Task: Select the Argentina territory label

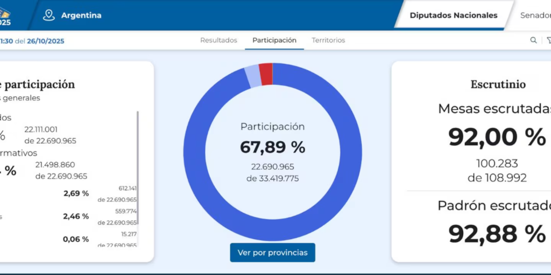Action: 81,15
